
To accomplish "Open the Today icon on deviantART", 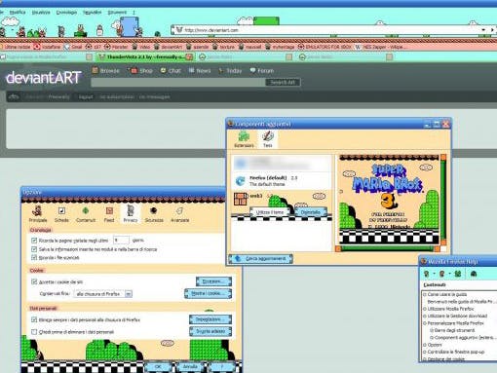I will tap(221, 70).
